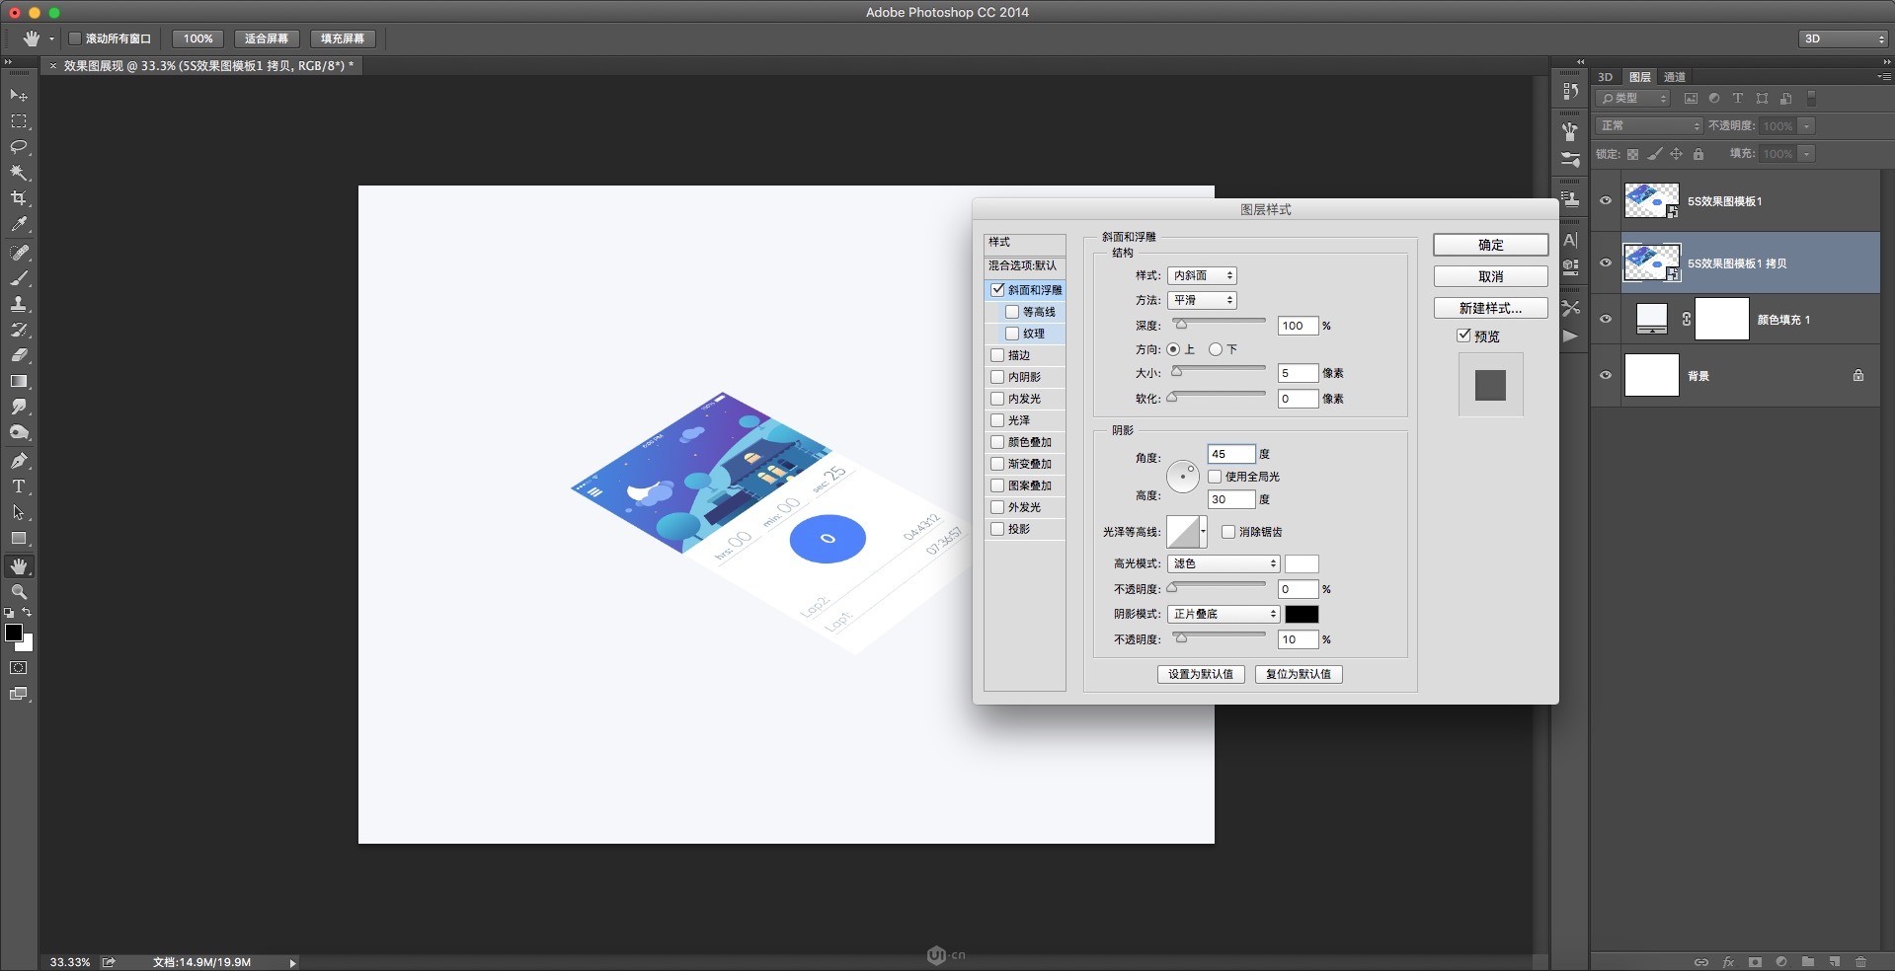Select the Brush tool
The height and width of the screenshot is (971, 1895).
tap(19, 278)
